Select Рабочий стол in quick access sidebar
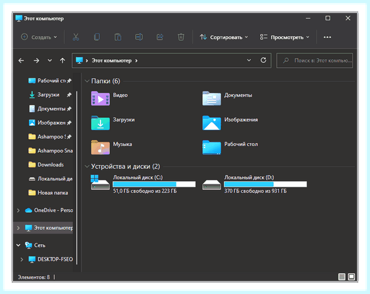Viewport: 370px width, 294px height. click(x=50, y=81)
